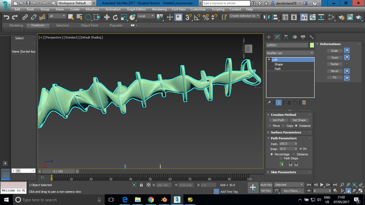Click the Configure Modifier Sets icon

pos(304,102)
